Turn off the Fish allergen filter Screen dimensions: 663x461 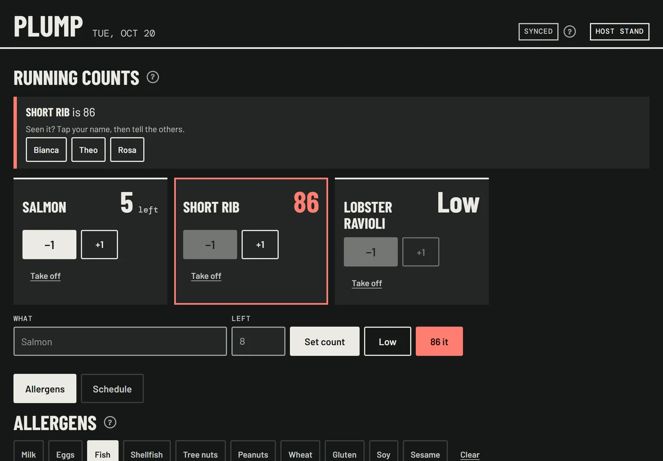click(x=102, y=451)
